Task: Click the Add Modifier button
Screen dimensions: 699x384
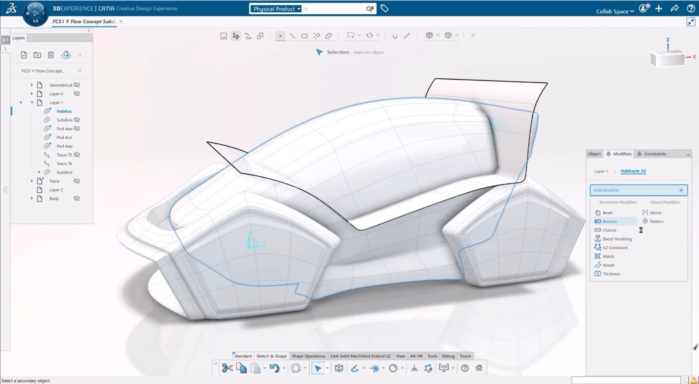Action: tap(638, 190)
